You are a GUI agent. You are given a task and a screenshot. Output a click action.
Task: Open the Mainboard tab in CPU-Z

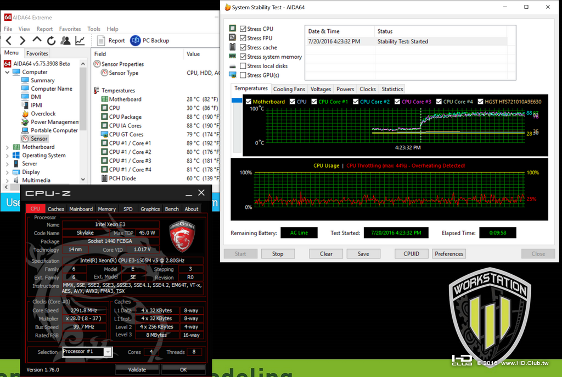pos(81,209)
